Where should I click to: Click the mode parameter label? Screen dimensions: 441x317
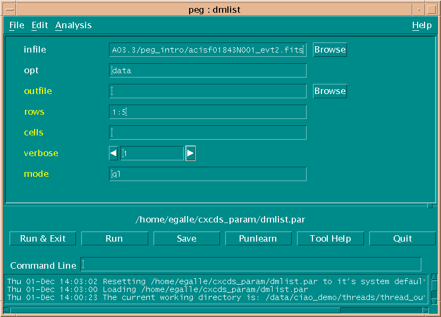tap(36, 174)
